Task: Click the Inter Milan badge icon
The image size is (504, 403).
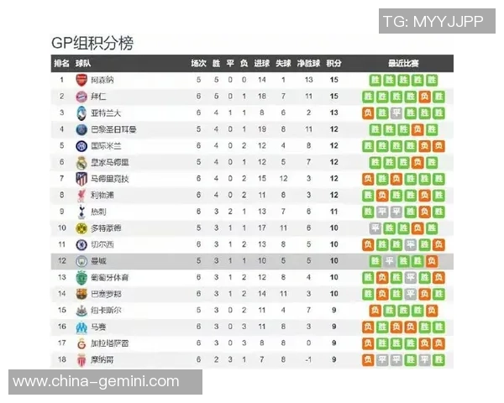Action: point(81,145)
